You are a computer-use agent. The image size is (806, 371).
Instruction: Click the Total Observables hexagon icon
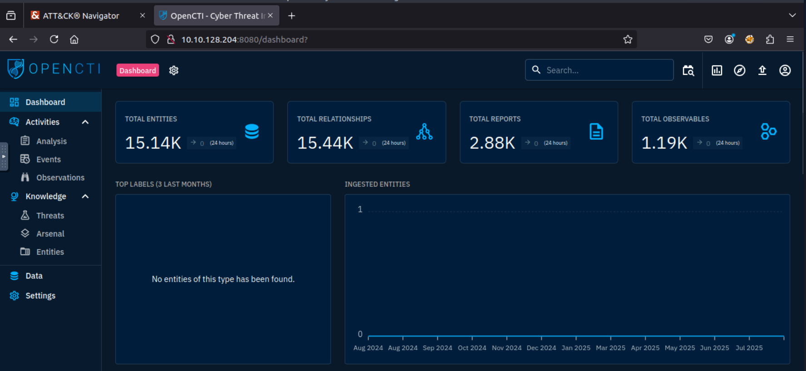tap(768, 132)
